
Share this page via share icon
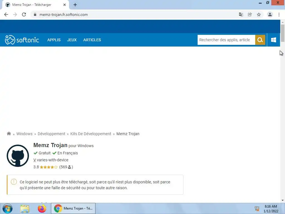250,14
